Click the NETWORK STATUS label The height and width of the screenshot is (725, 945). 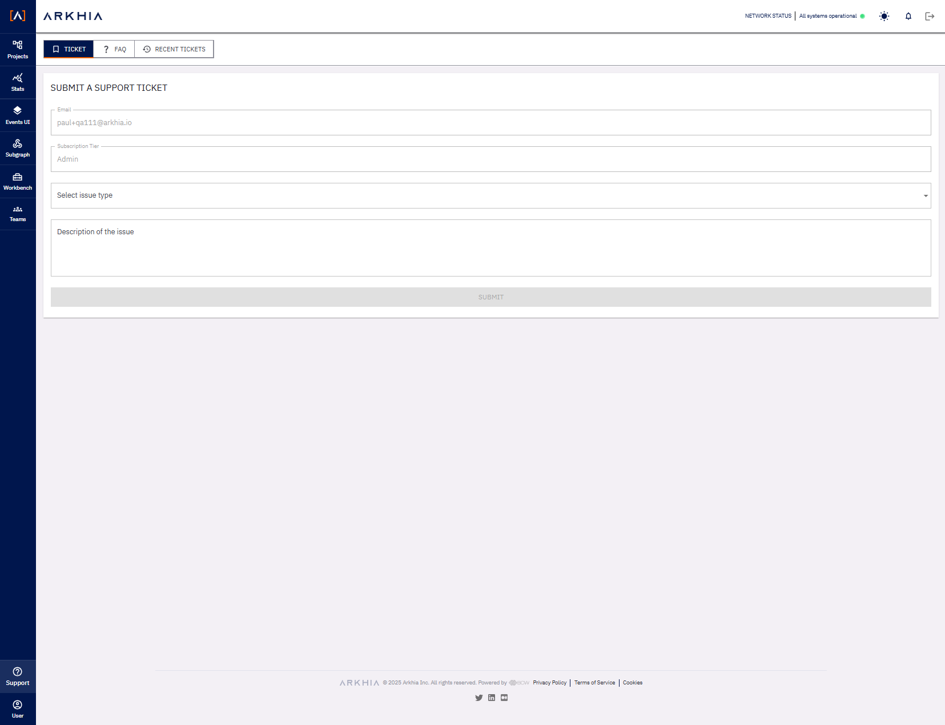(x=768, y=16)
